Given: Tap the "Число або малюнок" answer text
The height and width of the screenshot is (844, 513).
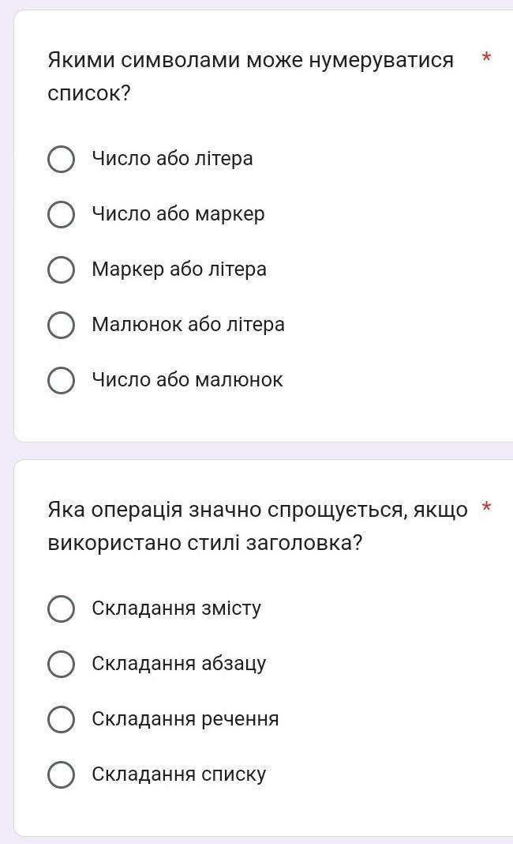Looking at the screenshot, I should click(x=187, y=380).
